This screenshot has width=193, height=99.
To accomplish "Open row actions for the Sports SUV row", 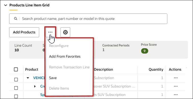I will [x=176, y=95].
